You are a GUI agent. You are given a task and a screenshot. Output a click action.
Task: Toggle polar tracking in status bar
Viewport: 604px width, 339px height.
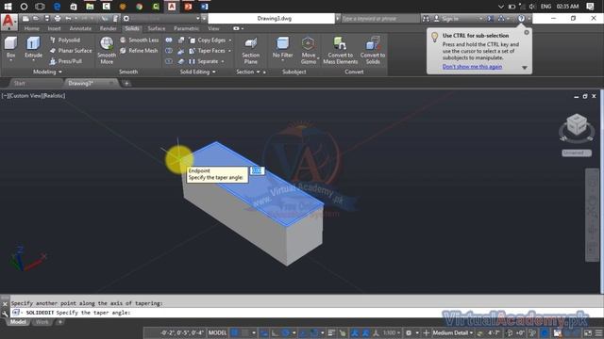coord(285,332)
